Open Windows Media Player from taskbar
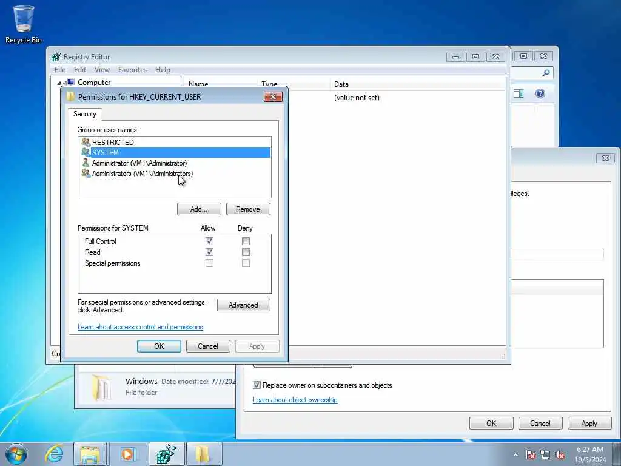Screen dimensions: 621x466 [127, 454]
